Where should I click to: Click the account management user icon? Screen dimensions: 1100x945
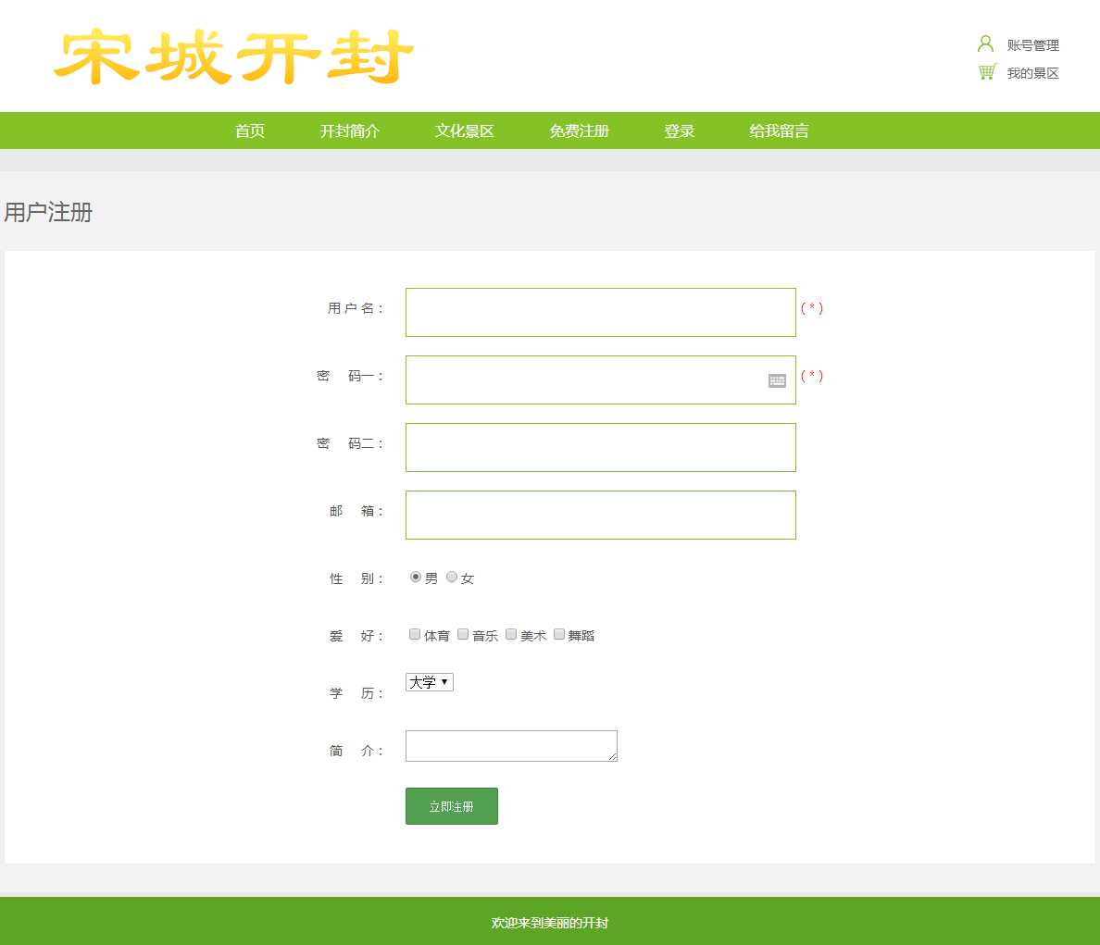click(x=985, y=44)
